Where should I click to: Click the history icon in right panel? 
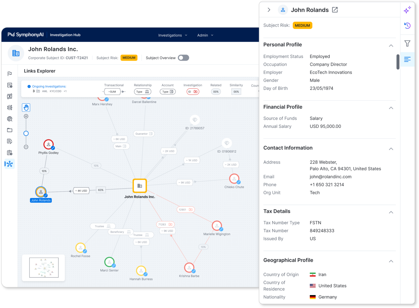click(407, 25)
